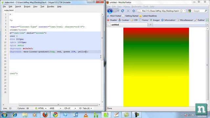The height and width of the screenshot is (118, 210).
Task: Open Web Developer Cookies menu
Action: coord(124,20)
